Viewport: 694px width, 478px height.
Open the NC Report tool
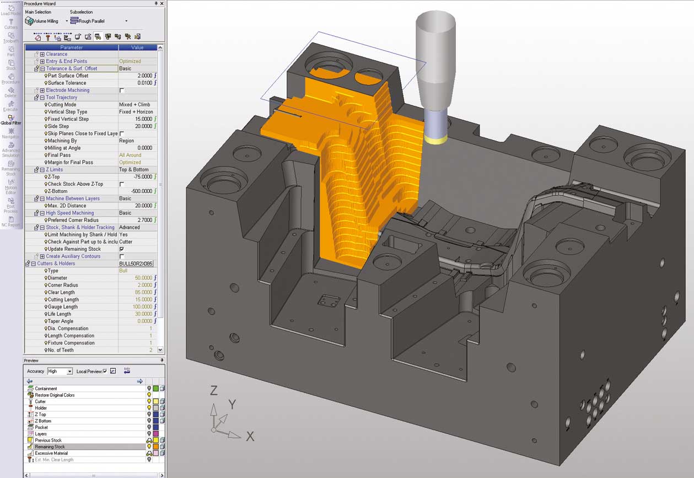tap(10, 221)
